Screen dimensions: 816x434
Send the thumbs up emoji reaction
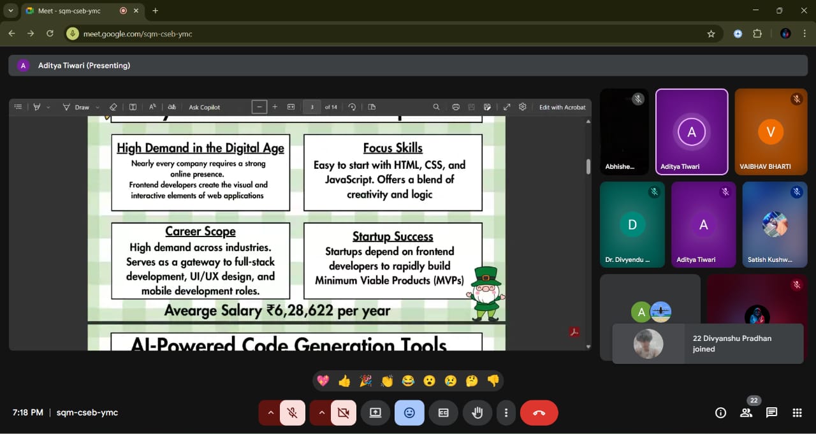point(344,381)
